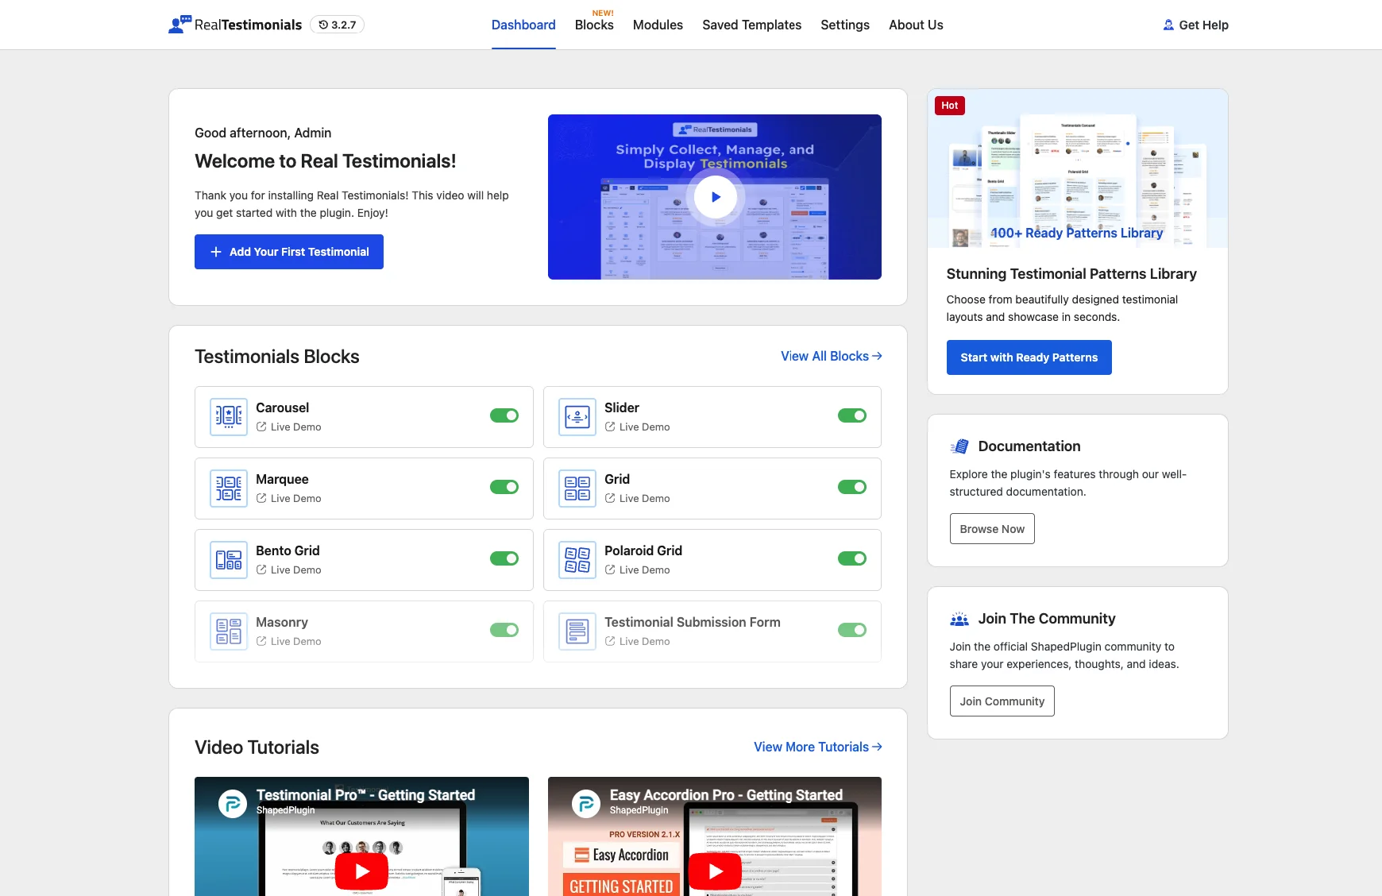The image size is (1382, 896).
Task: Open Grid Live Demo link
Action: [637, 498]
